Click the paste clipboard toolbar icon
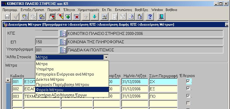This screenshot has width=230, height=109. click(x=139, y=17)
